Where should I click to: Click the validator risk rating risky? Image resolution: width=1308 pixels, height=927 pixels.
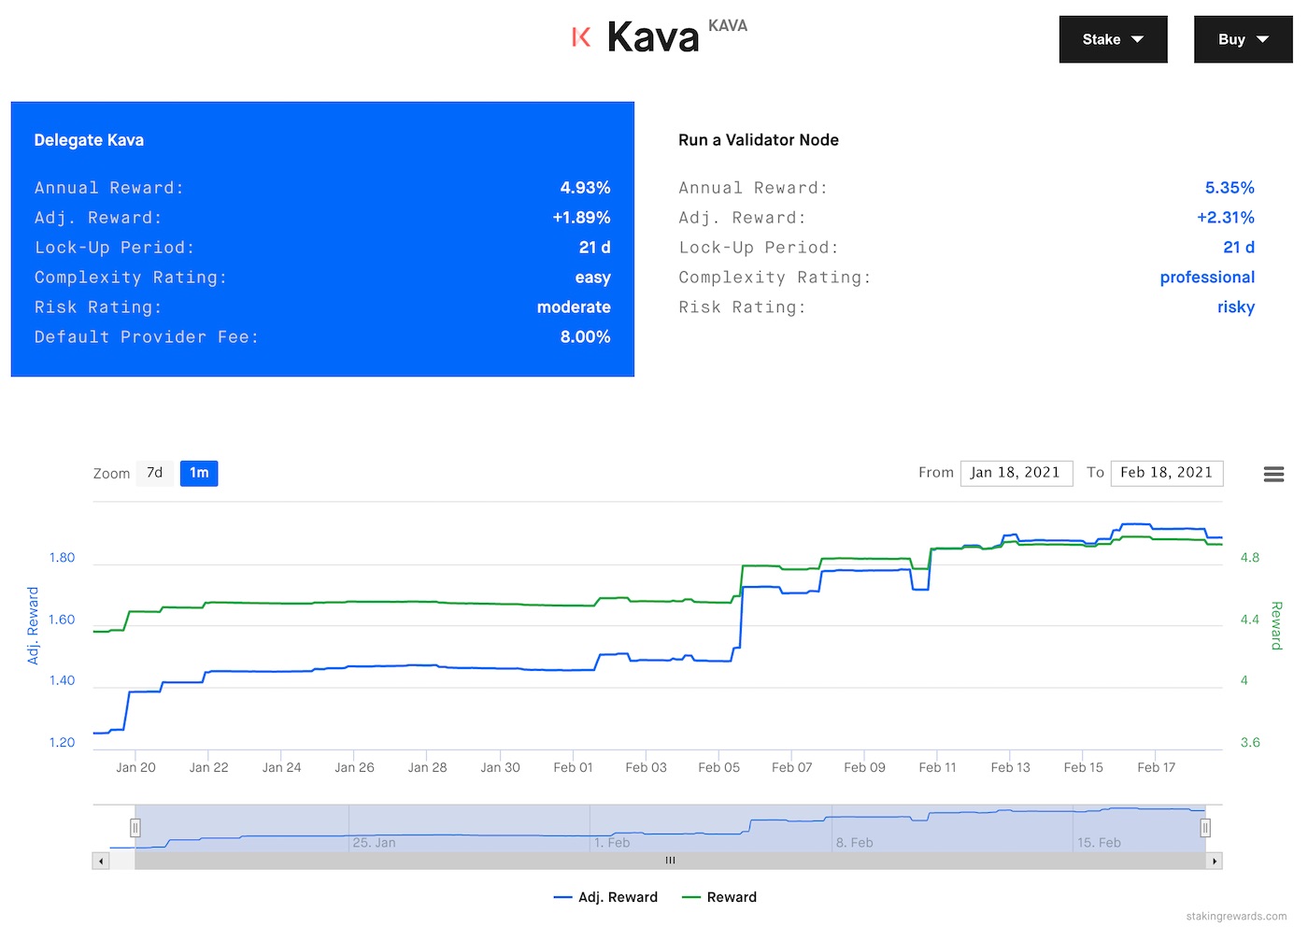click(x=1236, y=307)
